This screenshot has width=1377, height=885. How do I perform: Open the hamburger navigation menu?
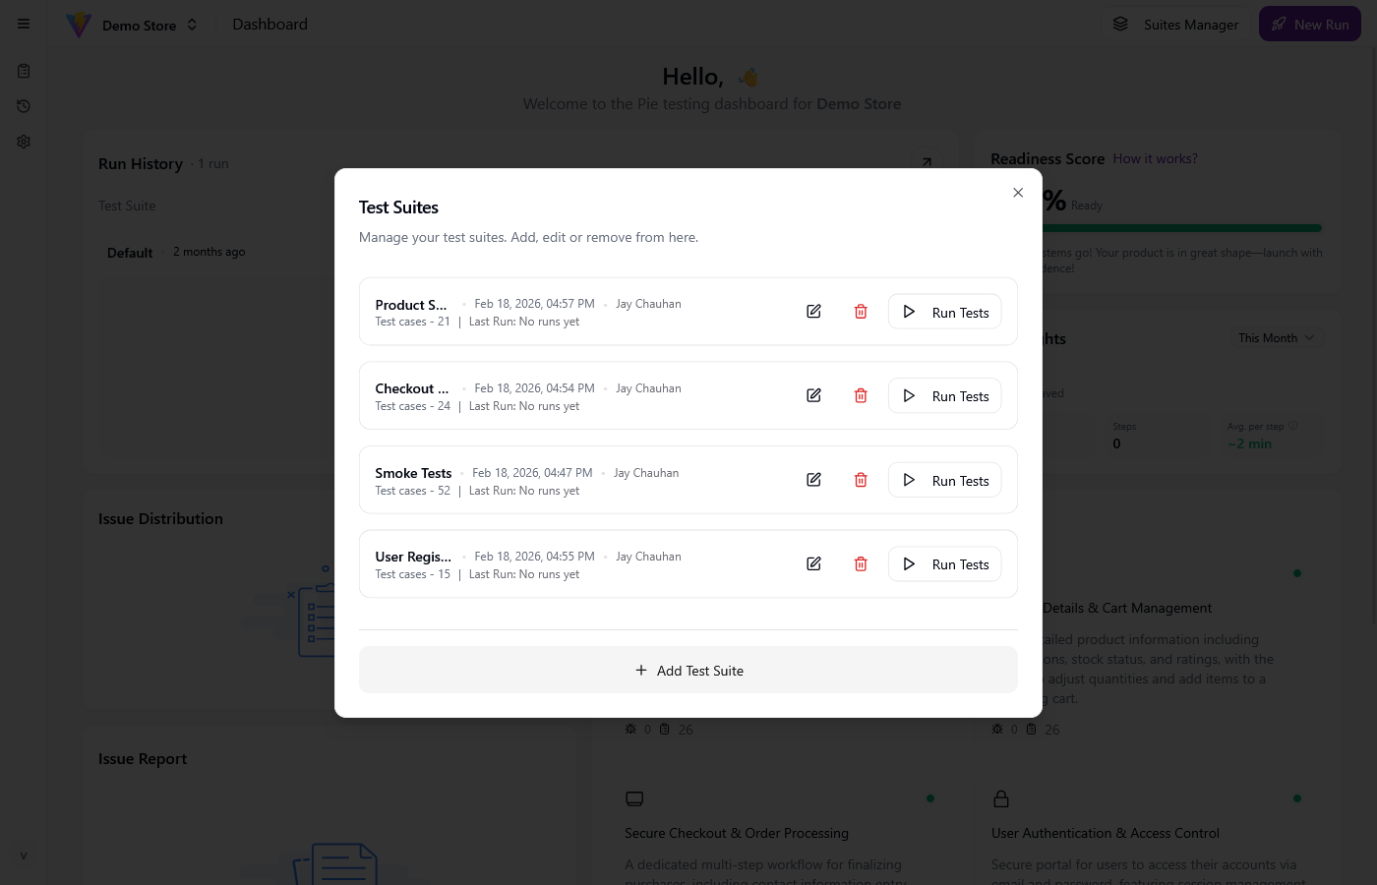[x=24, y=24]
